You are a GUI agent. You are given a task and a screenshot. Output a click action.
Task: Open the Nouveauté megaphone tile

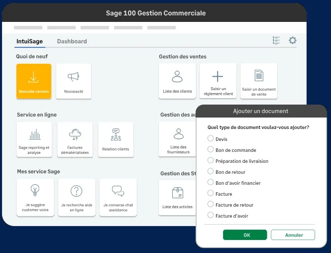74,81
